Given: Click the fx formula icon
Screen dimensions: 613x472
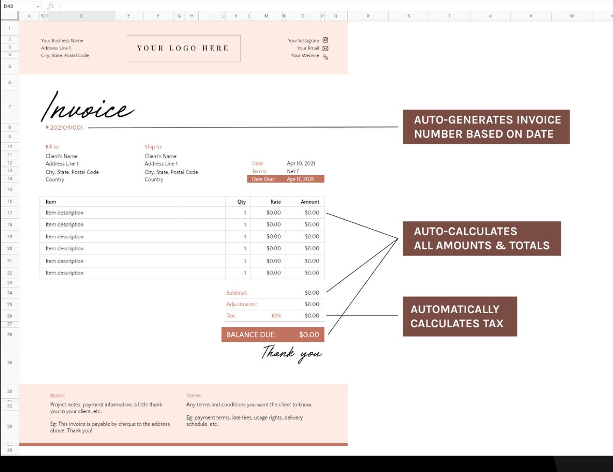Looking at the screenshot, I should [x=51, y=5].
